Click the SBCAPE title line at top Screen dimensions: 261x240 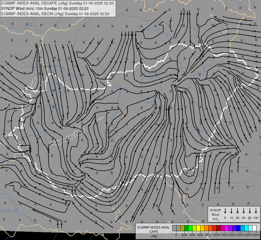(57, 3)
